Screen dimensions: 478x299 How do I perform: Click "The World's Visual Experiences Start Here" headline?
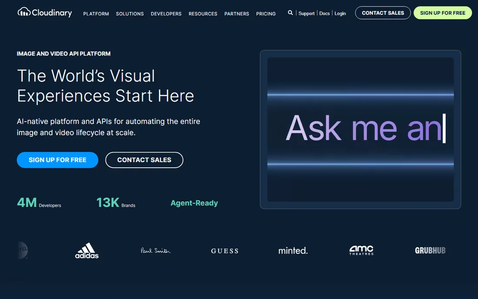[106, 86]
